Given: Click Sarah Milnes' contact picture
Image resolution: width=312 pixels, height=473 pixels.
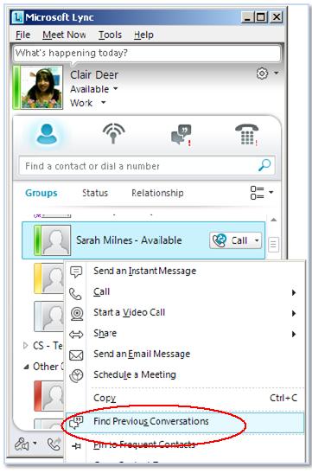Looking at the screenshot, I should (x=56, y=240).
